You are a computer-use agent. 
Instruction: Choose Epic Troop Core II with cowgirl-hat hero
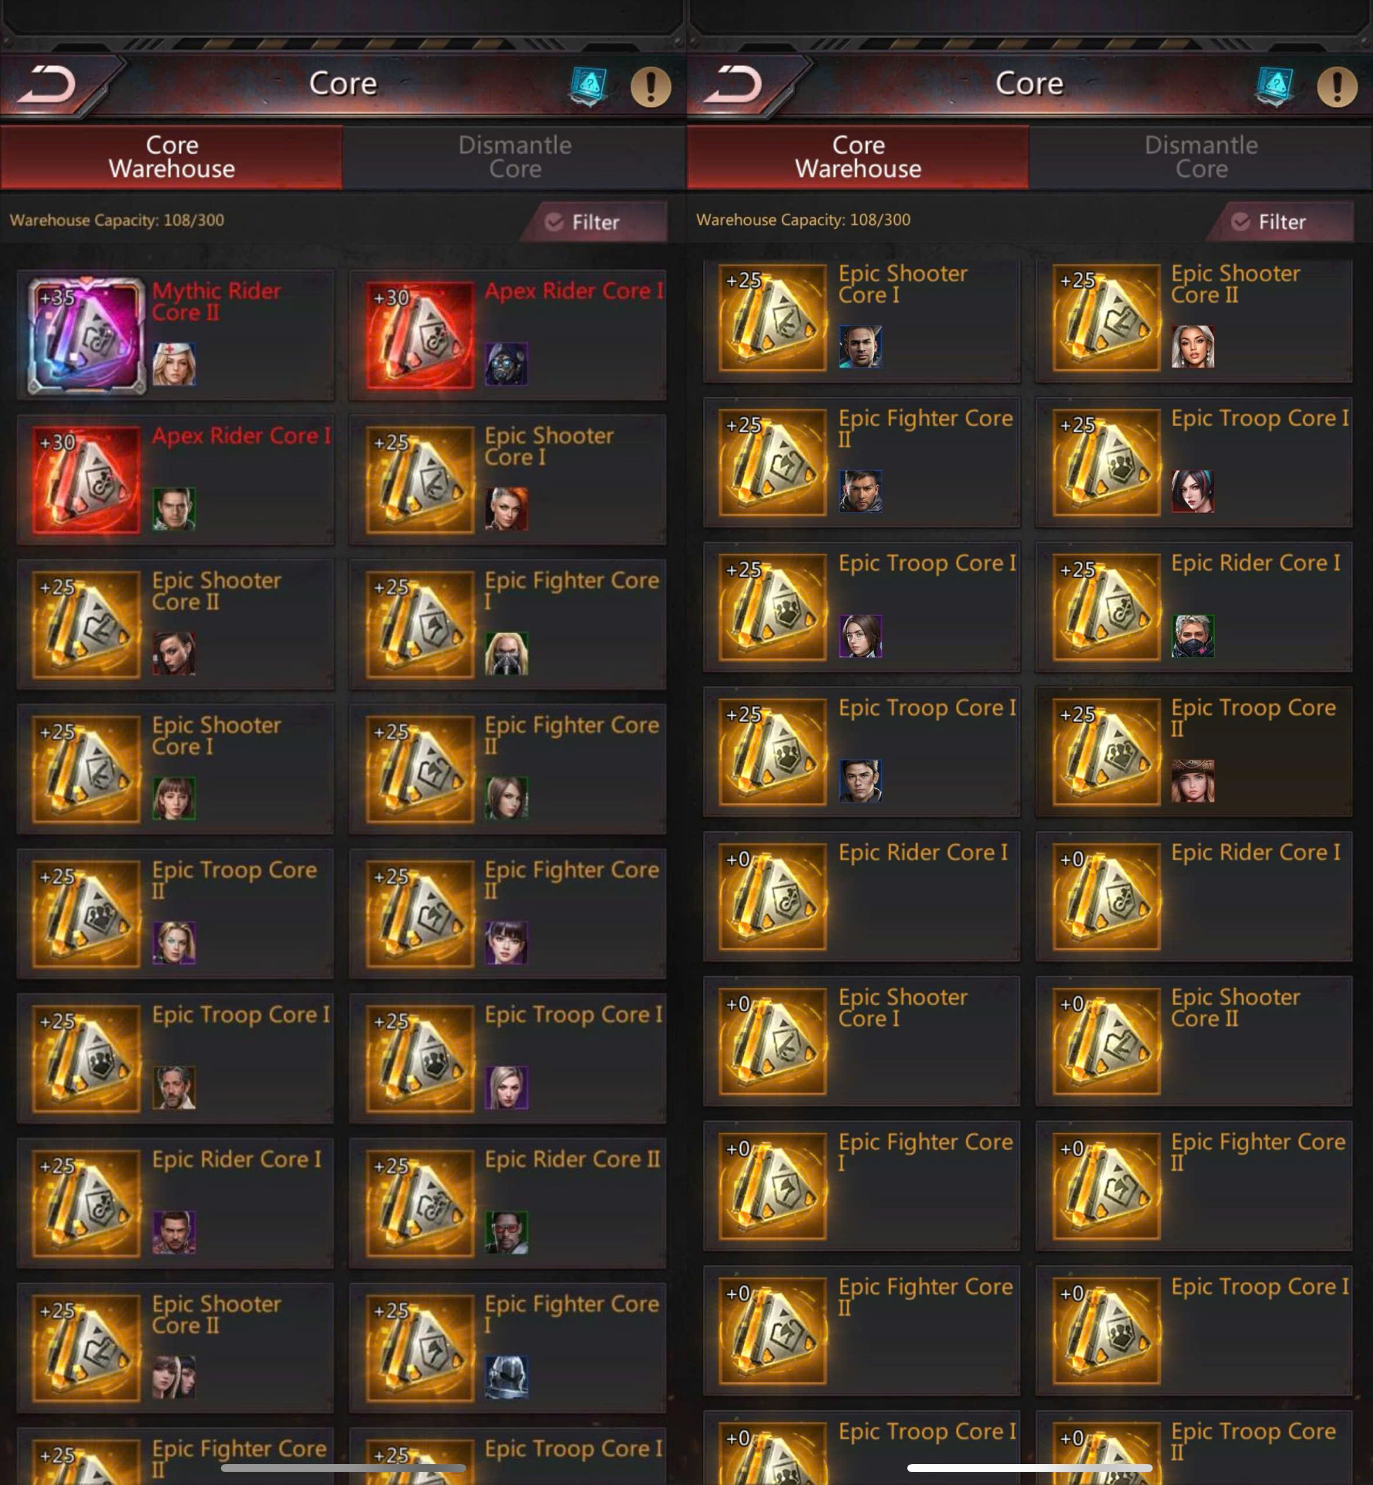pyautogui.click(x=1194, y=751)
